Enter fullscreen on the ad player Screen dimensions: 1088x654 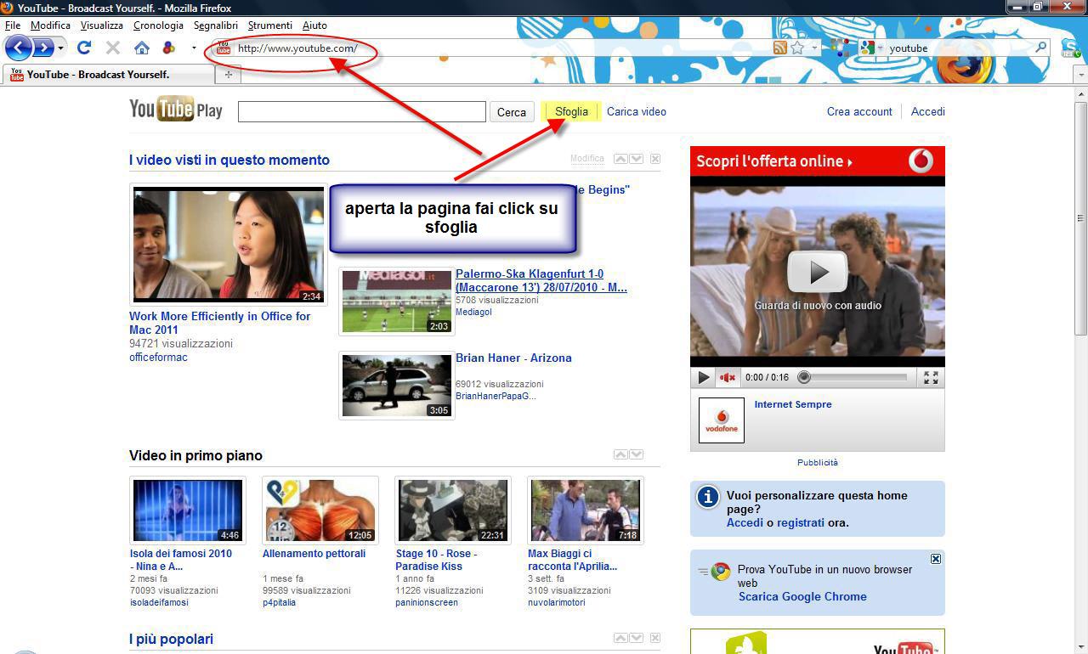pos(931,377)
